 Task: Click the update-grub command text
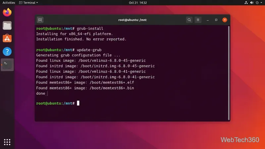89,50
